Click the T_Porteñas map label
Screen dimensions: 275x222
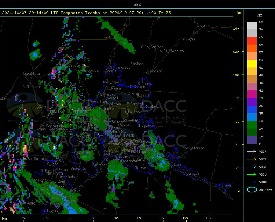point(134,112)
